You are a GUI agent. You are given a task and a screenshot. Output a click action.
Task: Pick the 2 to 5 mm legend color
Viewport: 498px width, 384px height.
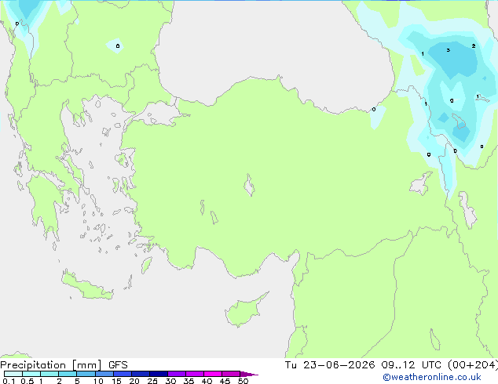(x=68, y=374)
